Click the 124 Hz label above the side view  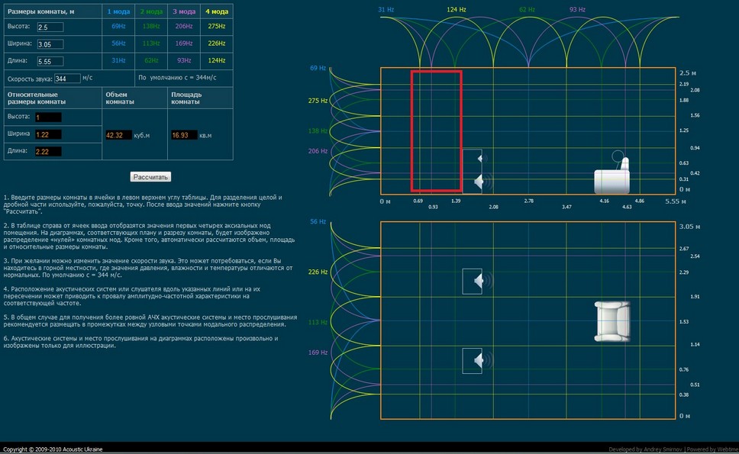pyautogui.click(x=456, y=9)
